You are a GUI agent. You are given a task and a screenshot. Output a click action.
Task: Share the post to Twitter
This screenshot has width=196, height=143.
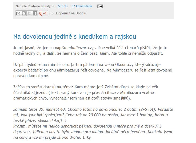coord(29,13)
